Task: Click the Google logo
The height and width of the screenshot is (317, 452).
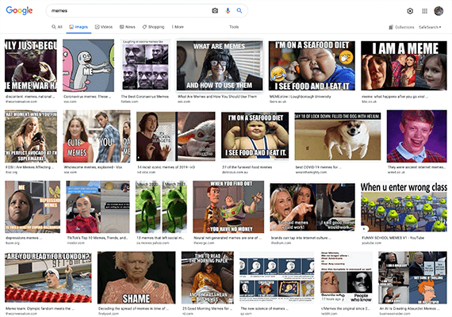Action: tap(19, 10)
